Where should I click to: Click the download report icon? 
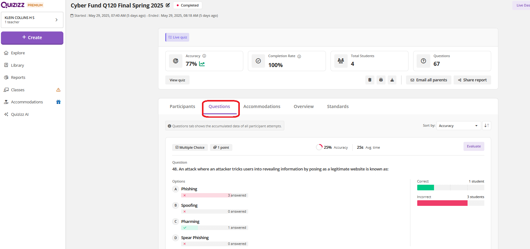tap(392, 80)
